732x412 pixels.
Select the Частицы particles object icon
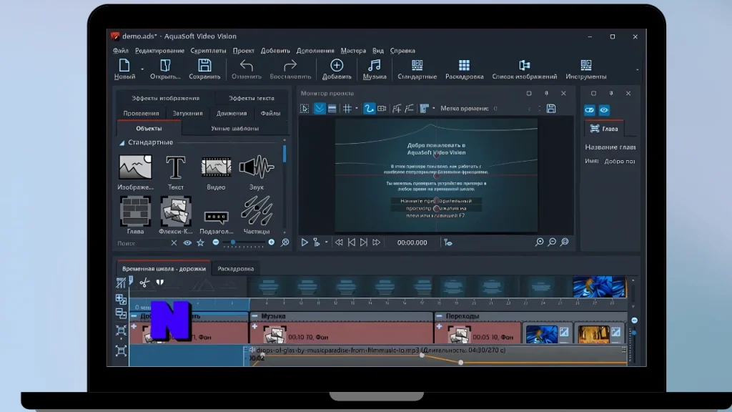[x=257, y=211]
